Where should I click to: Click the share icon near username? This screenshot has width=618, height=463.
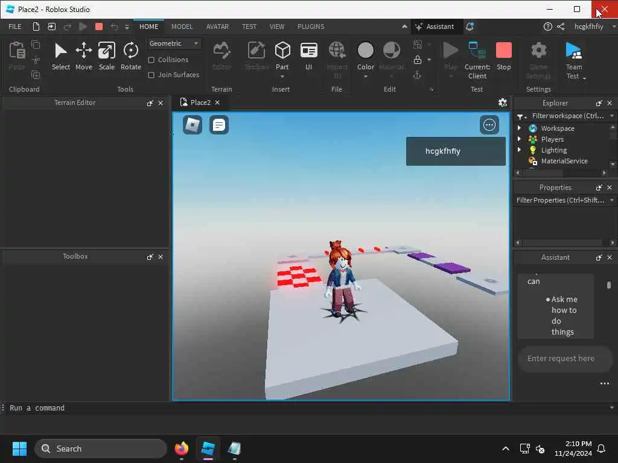[561, 27]
